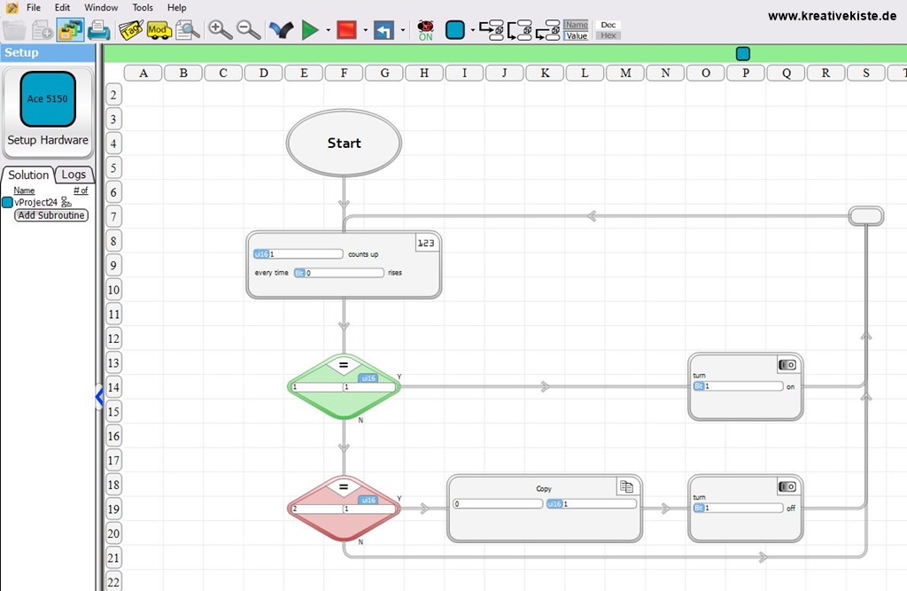Click the teal color square beside vProject24
The height and width of the screenshot is (591, 907).
[7, 202]
